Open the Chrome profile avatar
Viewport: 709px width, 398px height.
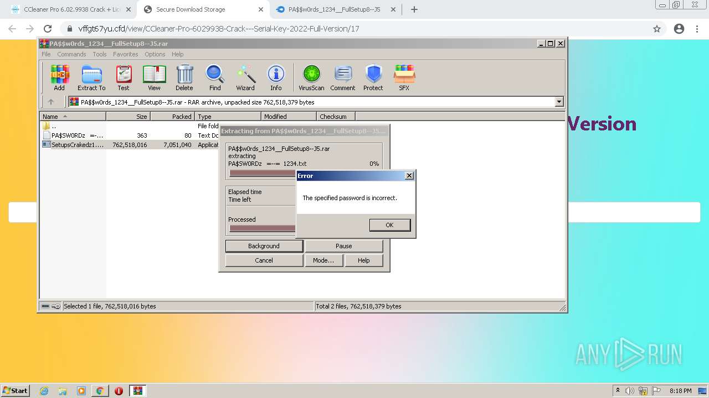679,29
